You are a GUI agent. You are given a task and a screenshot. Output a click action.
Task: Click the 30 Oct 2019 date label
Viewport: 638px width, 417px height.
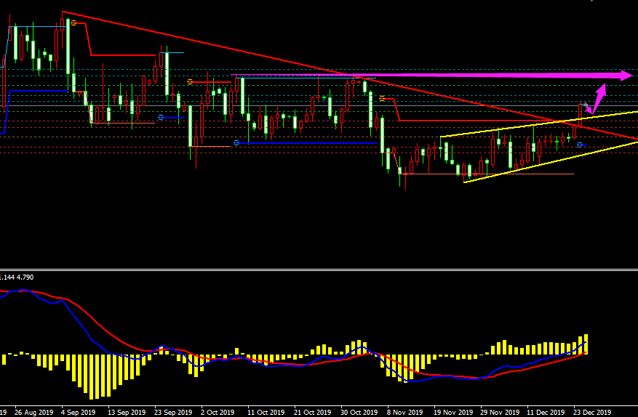point(359,412)
